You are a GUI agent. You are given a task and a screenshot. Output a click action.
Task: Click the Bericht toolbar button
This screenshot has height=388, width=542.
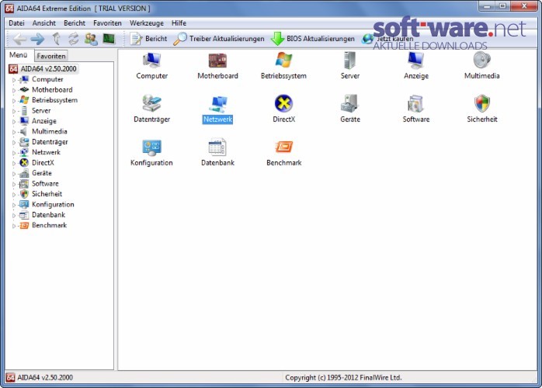(x=148, y=39)
